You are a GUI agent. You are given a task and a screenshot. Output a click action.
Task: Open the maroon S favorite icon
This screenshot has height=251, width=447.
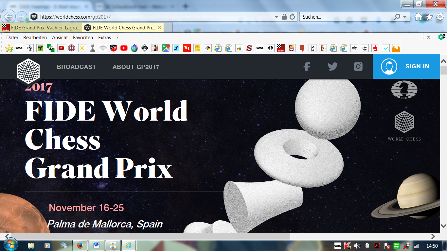pos(249,48)
